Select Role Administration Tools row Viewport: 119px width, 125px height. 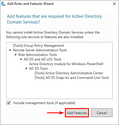[x=37, y=55]
